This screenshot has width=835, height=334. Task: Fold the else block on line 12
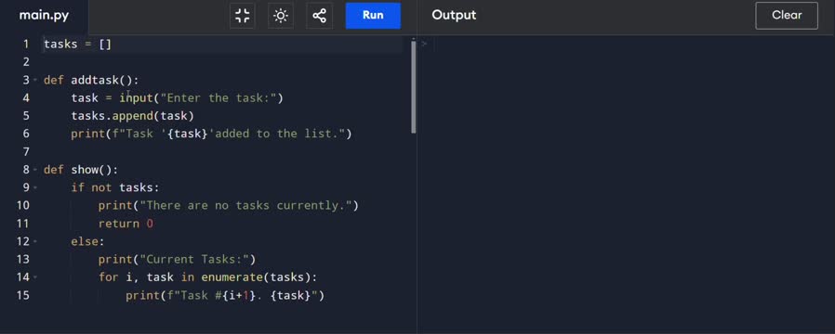pos(35,241)
